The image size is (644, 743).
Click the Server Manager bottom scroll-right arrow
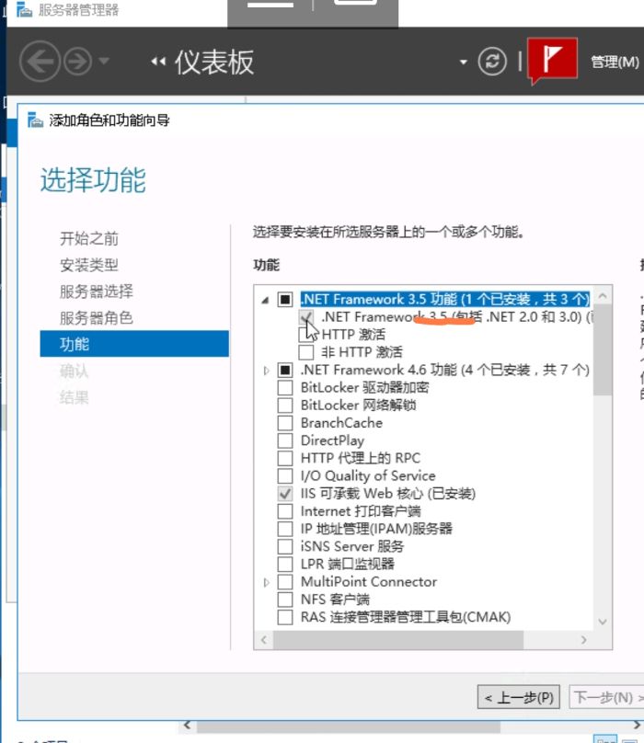point(637,725)
